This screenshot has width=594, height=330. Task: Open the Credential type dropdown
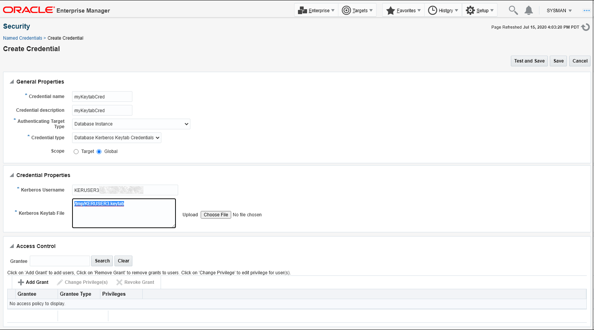click(117, 138)
